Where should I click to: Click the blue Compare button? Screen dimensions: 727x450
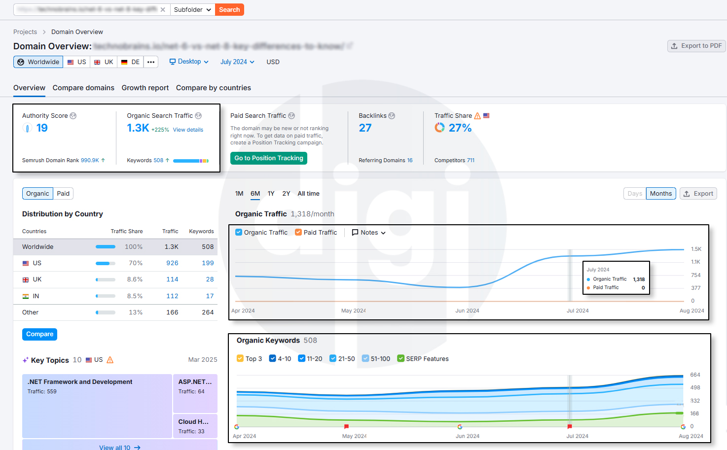[x=39, y=334]
